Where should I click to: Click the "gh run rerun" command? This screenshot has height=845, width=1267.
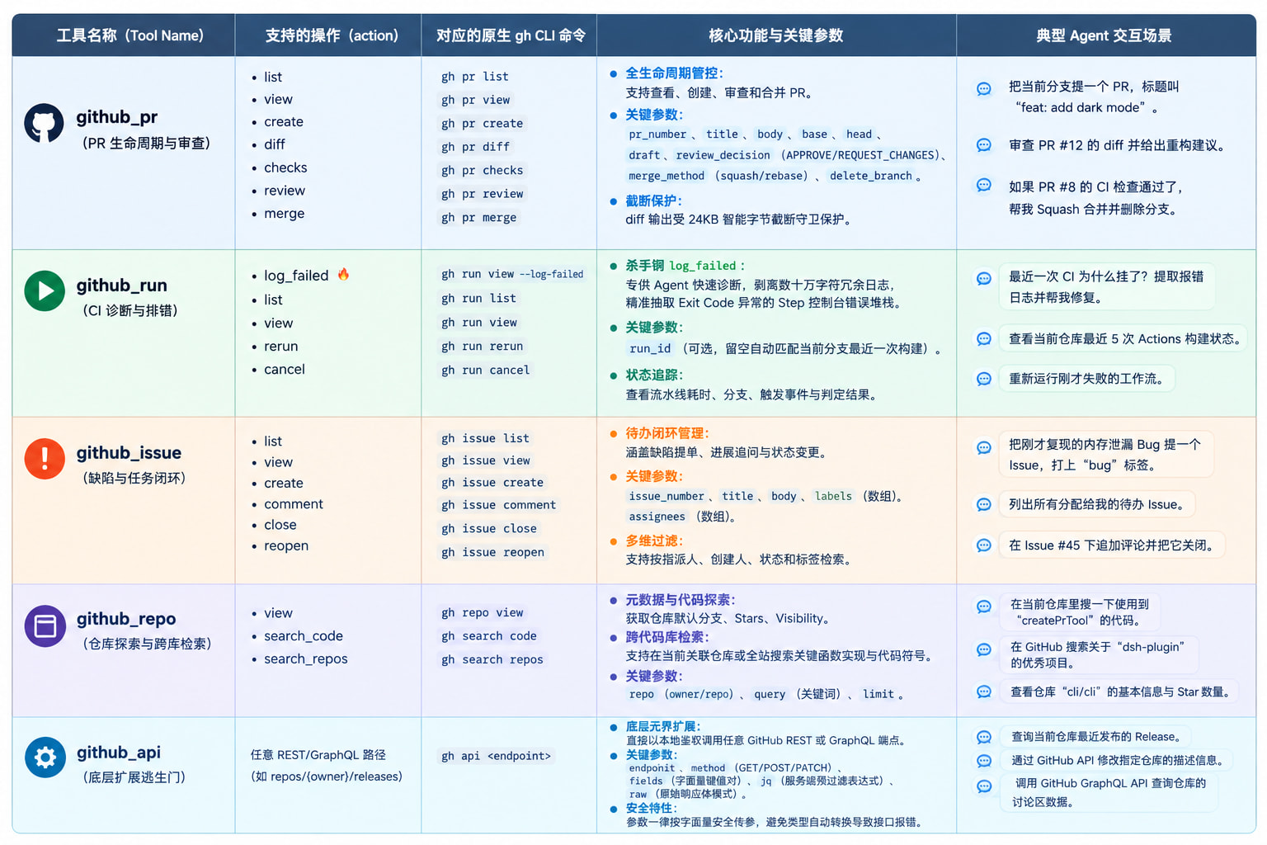[483, 346]
